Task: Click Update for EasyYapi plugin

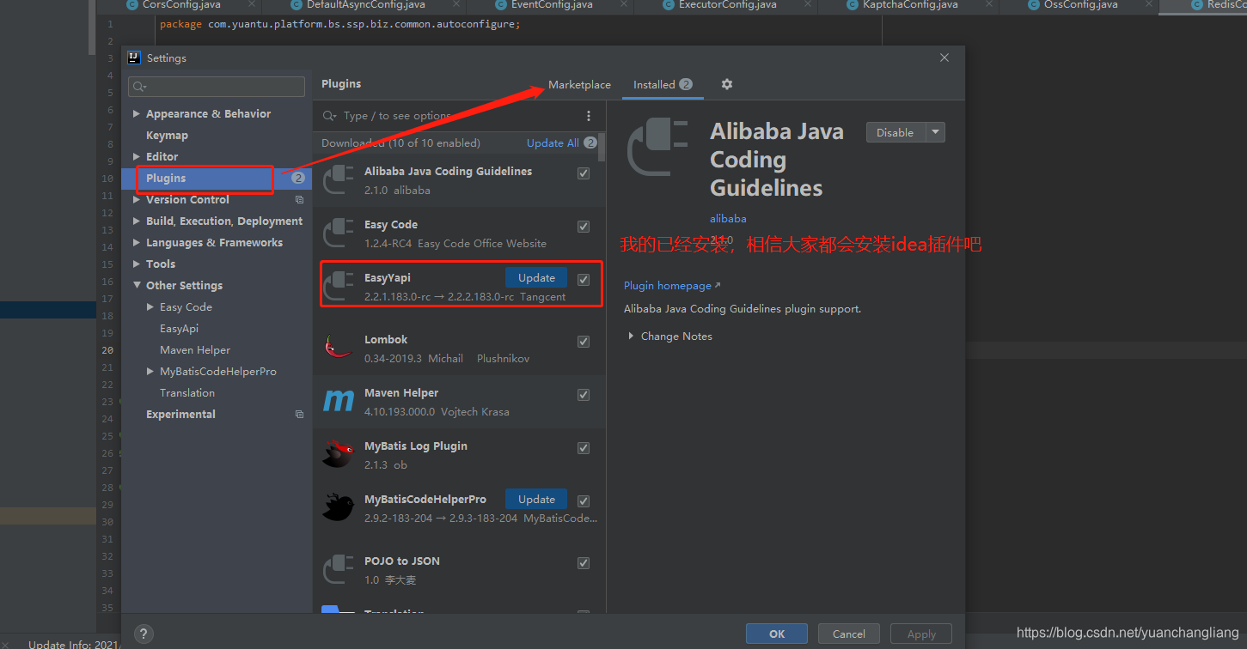Action: pyautogui.click(x=536, y=278)
